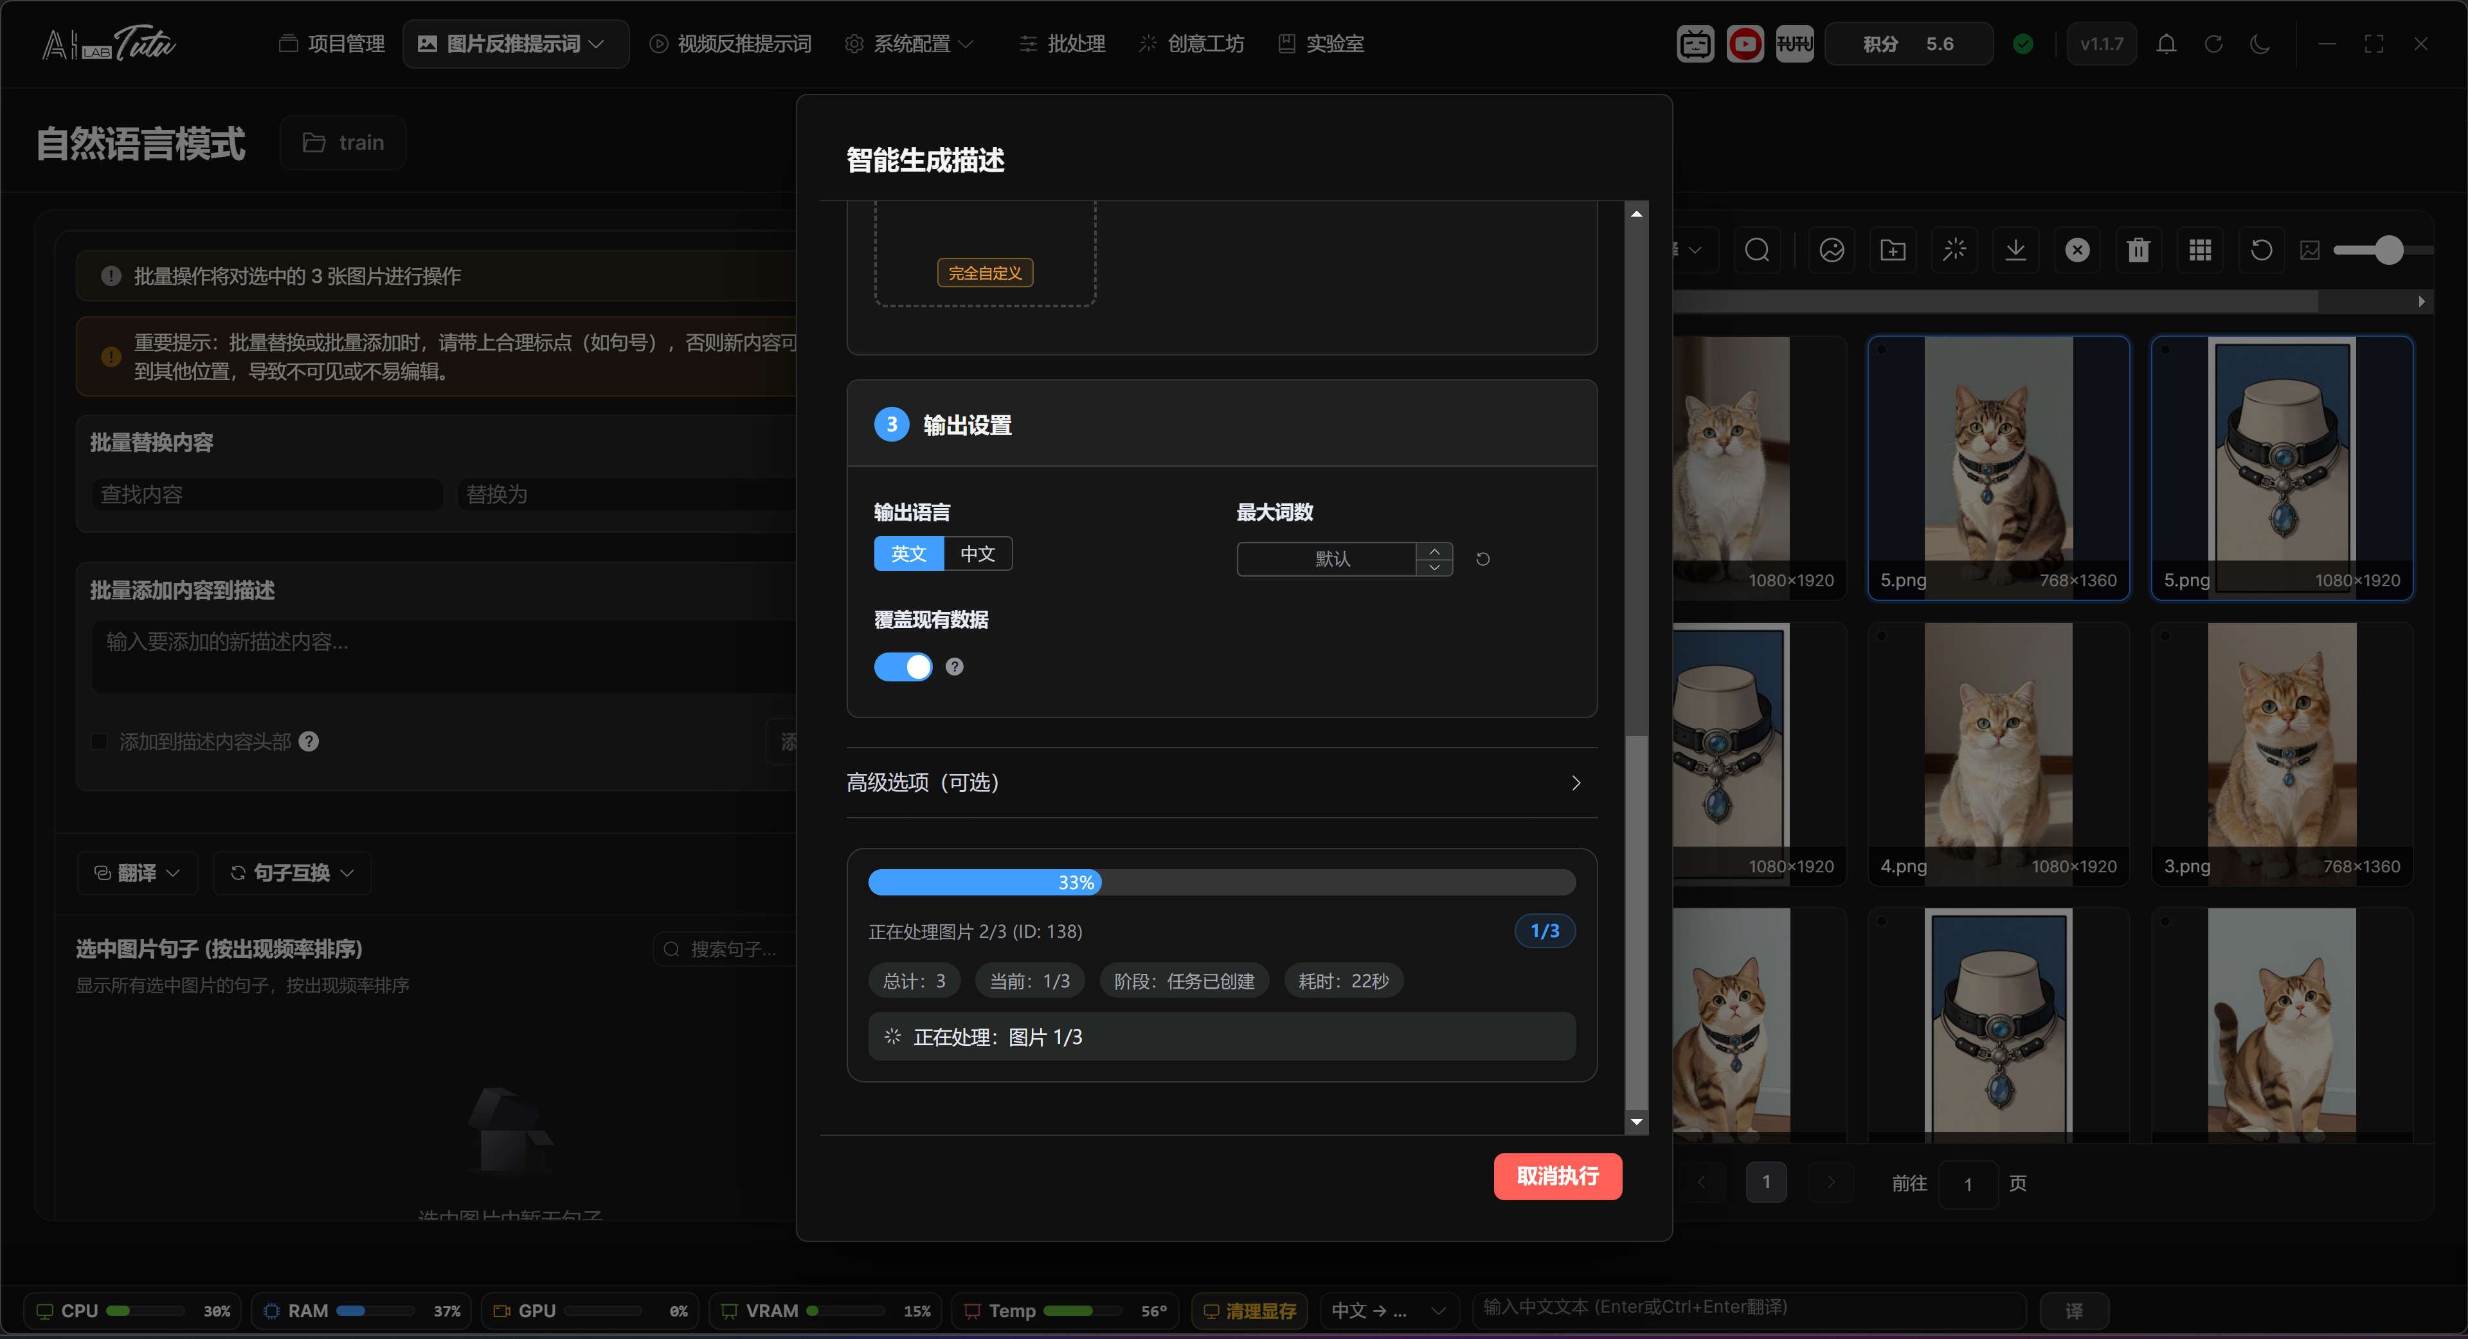2468x1339 pixels.
Task: Toggle selection dot on 3.png thumbnail
Action: point(2165,636)
